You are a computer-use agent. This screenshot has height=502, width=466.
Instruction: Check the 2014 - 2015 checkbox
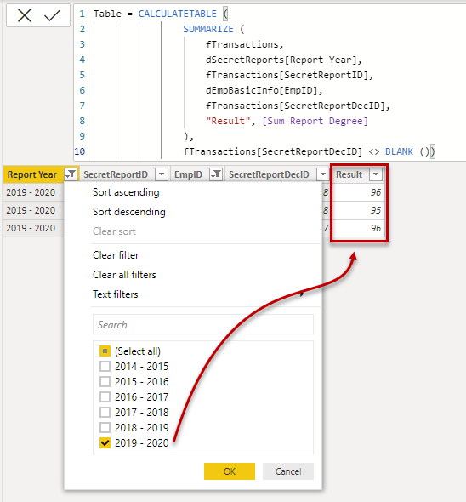click(x=105, y=366)
